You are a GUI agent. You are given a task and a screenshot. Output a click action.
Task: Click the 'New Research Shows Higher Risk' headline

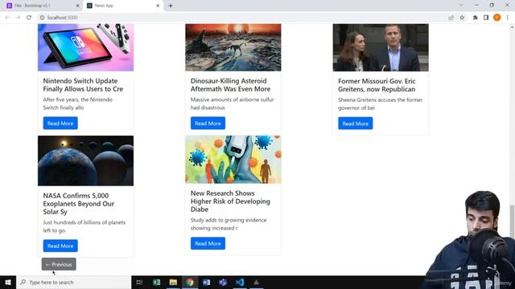pyautogui.click(x=230, y=201)
